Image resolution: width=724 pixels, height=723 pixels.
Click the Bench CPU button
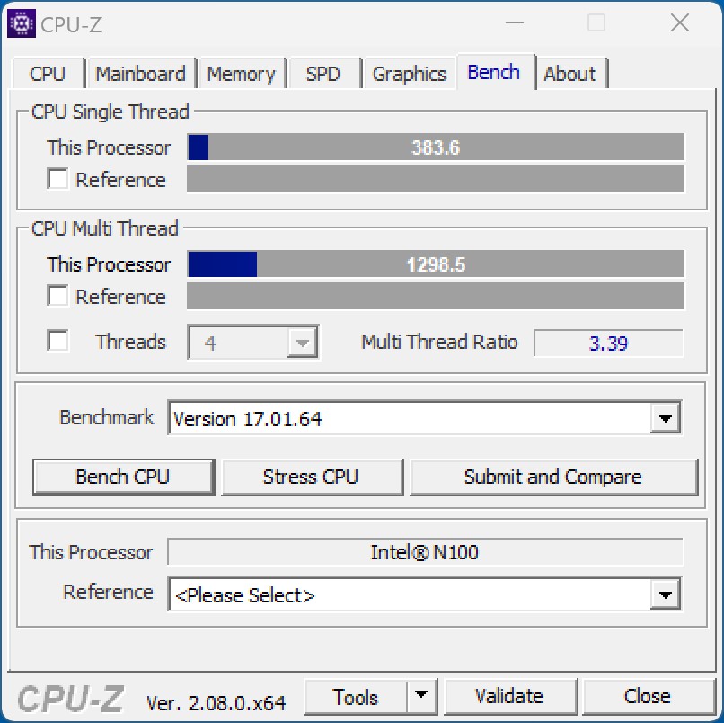click(x=123, y=478)
